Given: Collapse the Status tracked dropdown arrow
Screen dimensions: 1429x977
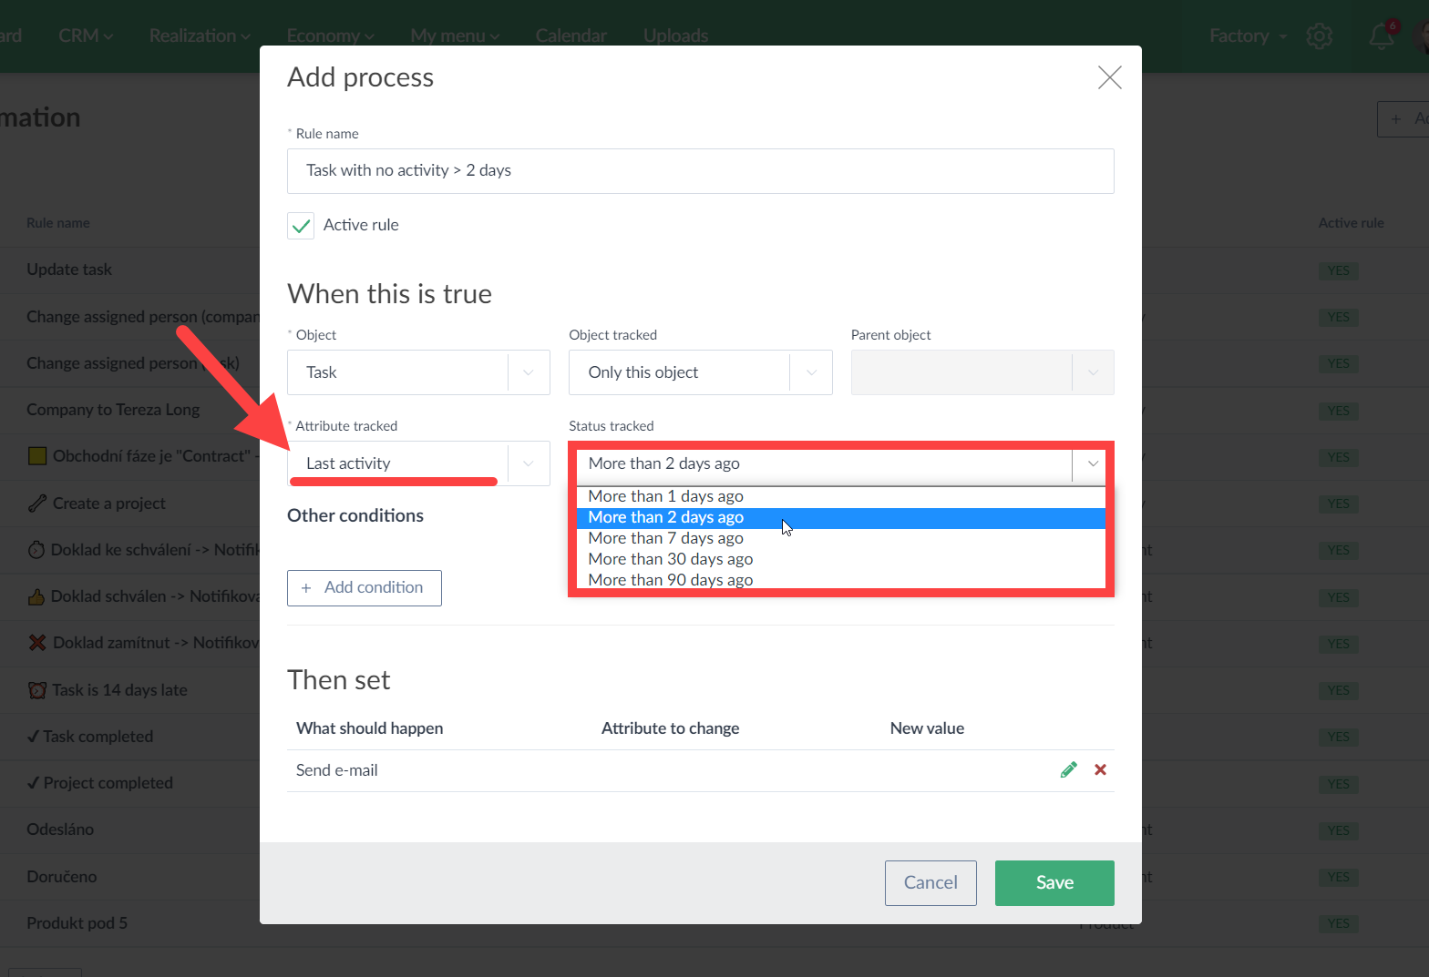Looking at the screenshot, I should click(x=1092, y=463).
